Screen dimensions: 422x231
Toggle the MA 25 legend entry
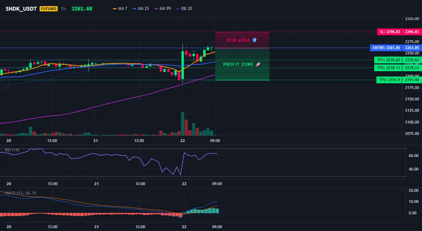pos(141,9)
